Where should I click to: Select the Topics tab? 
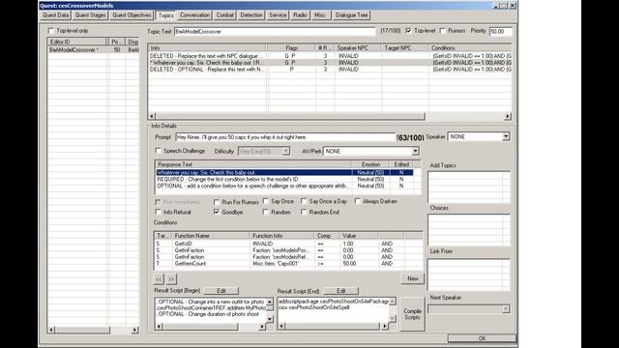(x=165, y=15)
